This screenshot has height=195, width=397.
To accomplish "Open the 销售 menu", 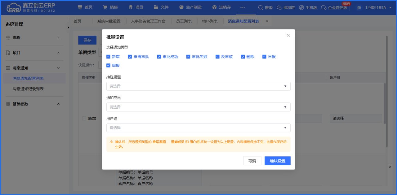I will [x=110, y=7].
